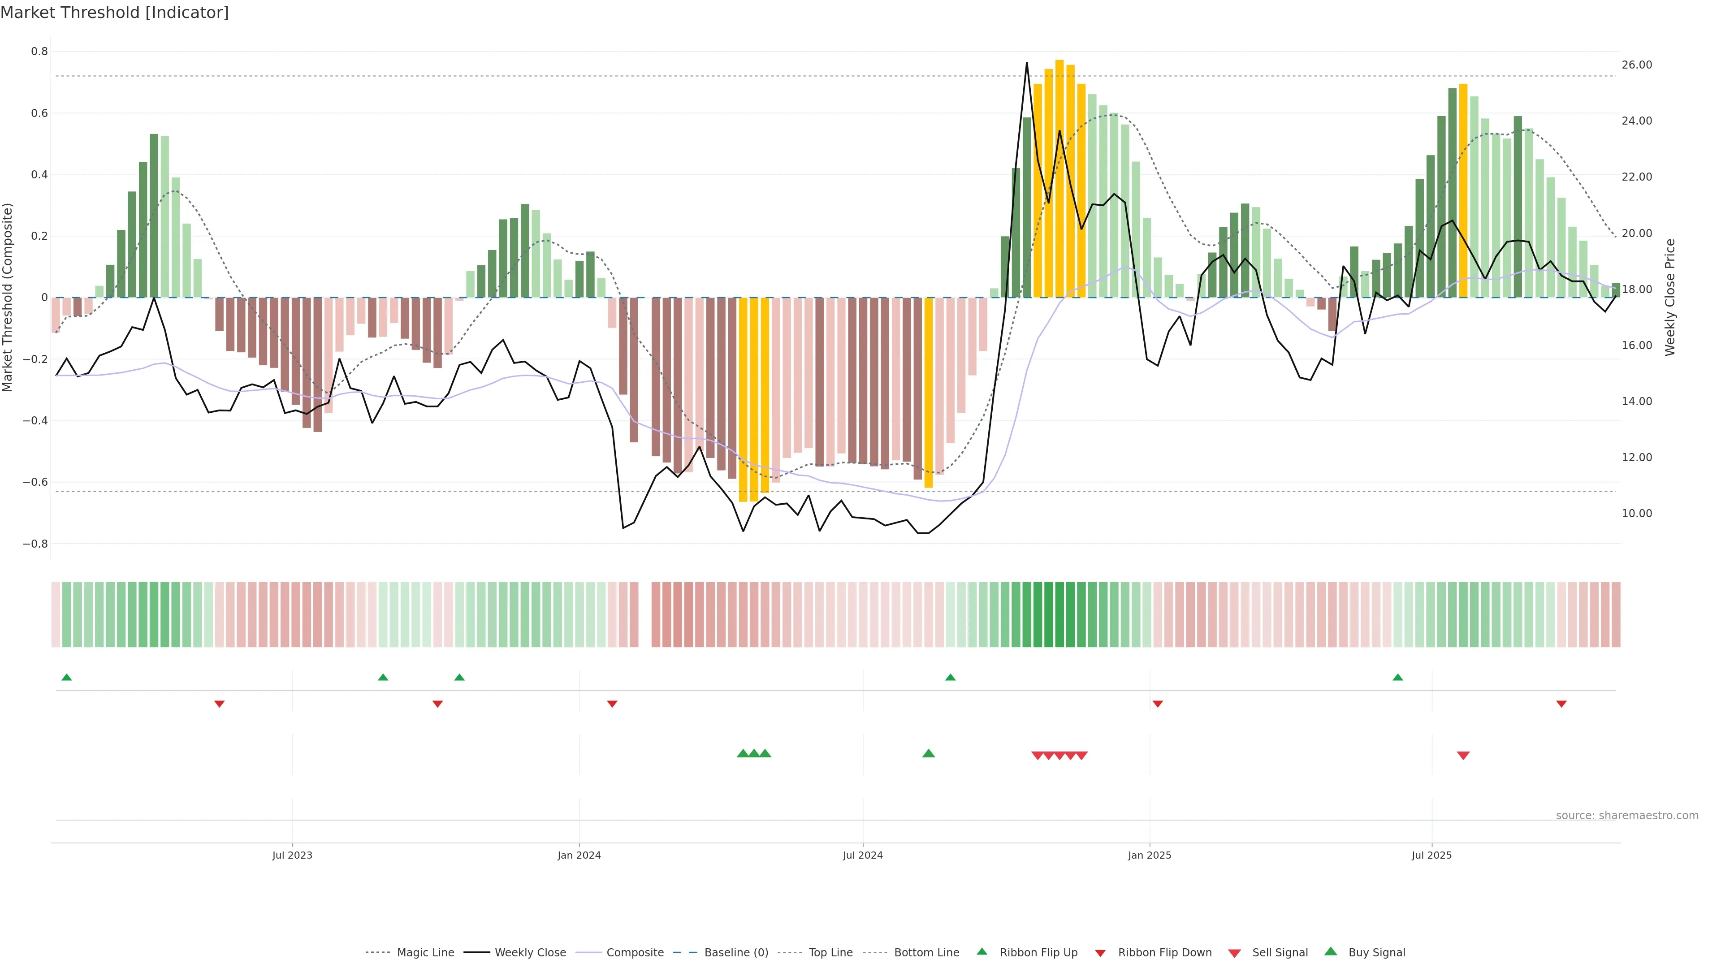Image resolution: width=1721 pixels, height=968 pixels.
Task: Select the lone sell signal marker after Jul 2025
Action: [x=1463, y=756]
